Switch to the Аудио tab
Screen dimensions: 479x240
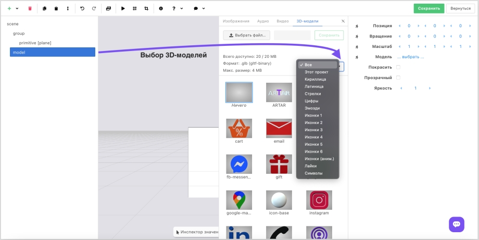(263, 21)
